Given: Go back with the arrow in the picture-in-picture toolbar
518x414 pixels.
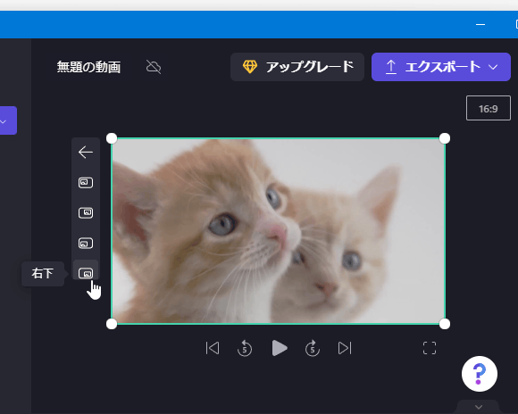Looking at the screenshot, I should coord(86,153).
